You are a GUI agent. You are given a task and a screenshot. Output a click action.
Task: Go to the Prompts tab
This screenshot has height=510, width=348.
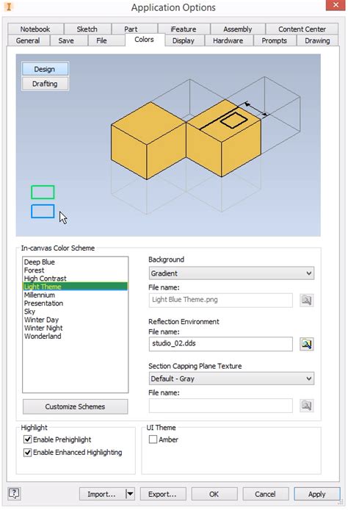coord(275,40)
